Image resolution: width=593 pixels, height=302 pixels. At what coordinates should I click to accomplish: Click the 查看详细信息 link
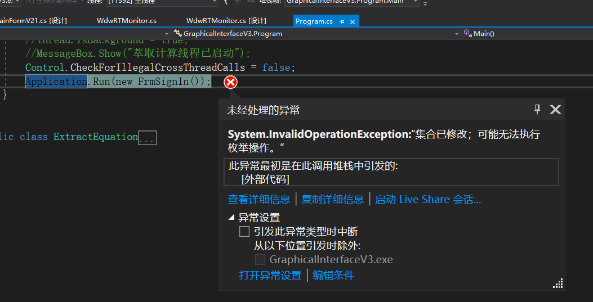tap(258, 199)
